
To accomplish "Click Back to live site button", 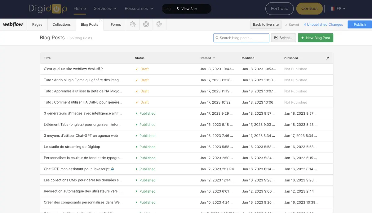I will [266, 24].
